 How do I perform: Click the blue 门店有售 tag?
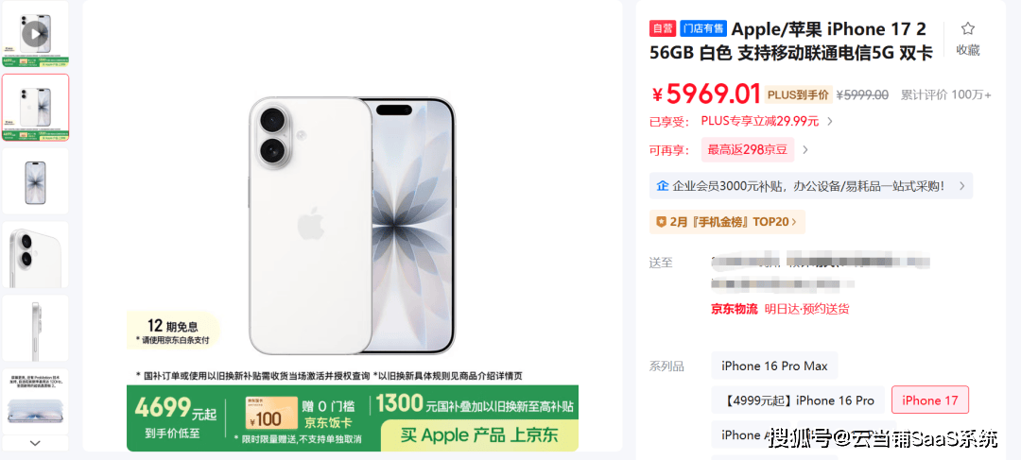(x=703, y=28)
